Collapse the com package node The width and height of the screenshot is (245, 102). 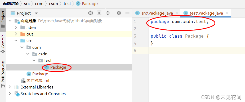point(22,47)
